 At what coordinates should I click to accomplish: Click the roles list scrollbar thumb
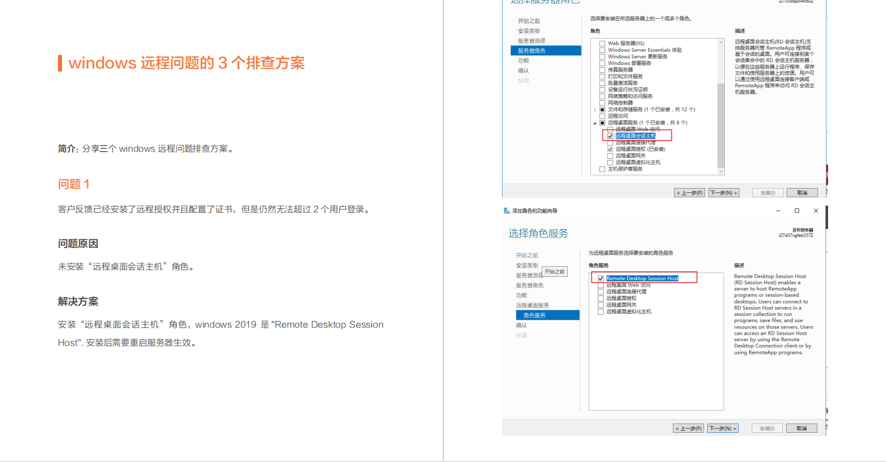pyautogui.click(x=720, y=125)
